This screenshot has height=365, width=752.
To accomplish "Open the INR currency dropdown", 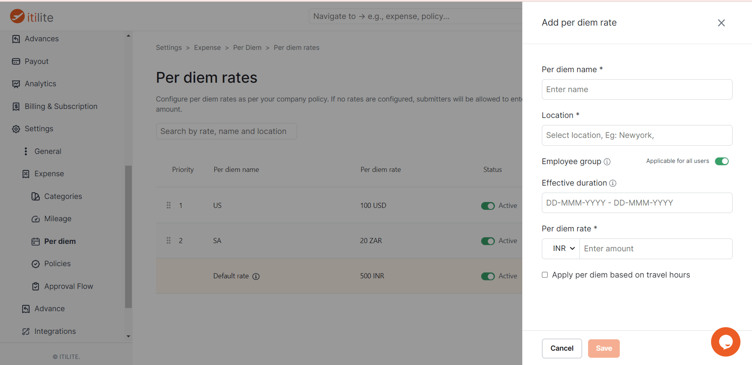I will 561,249.
